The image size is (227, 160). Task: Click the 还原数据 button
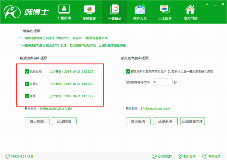pos(64,121)
